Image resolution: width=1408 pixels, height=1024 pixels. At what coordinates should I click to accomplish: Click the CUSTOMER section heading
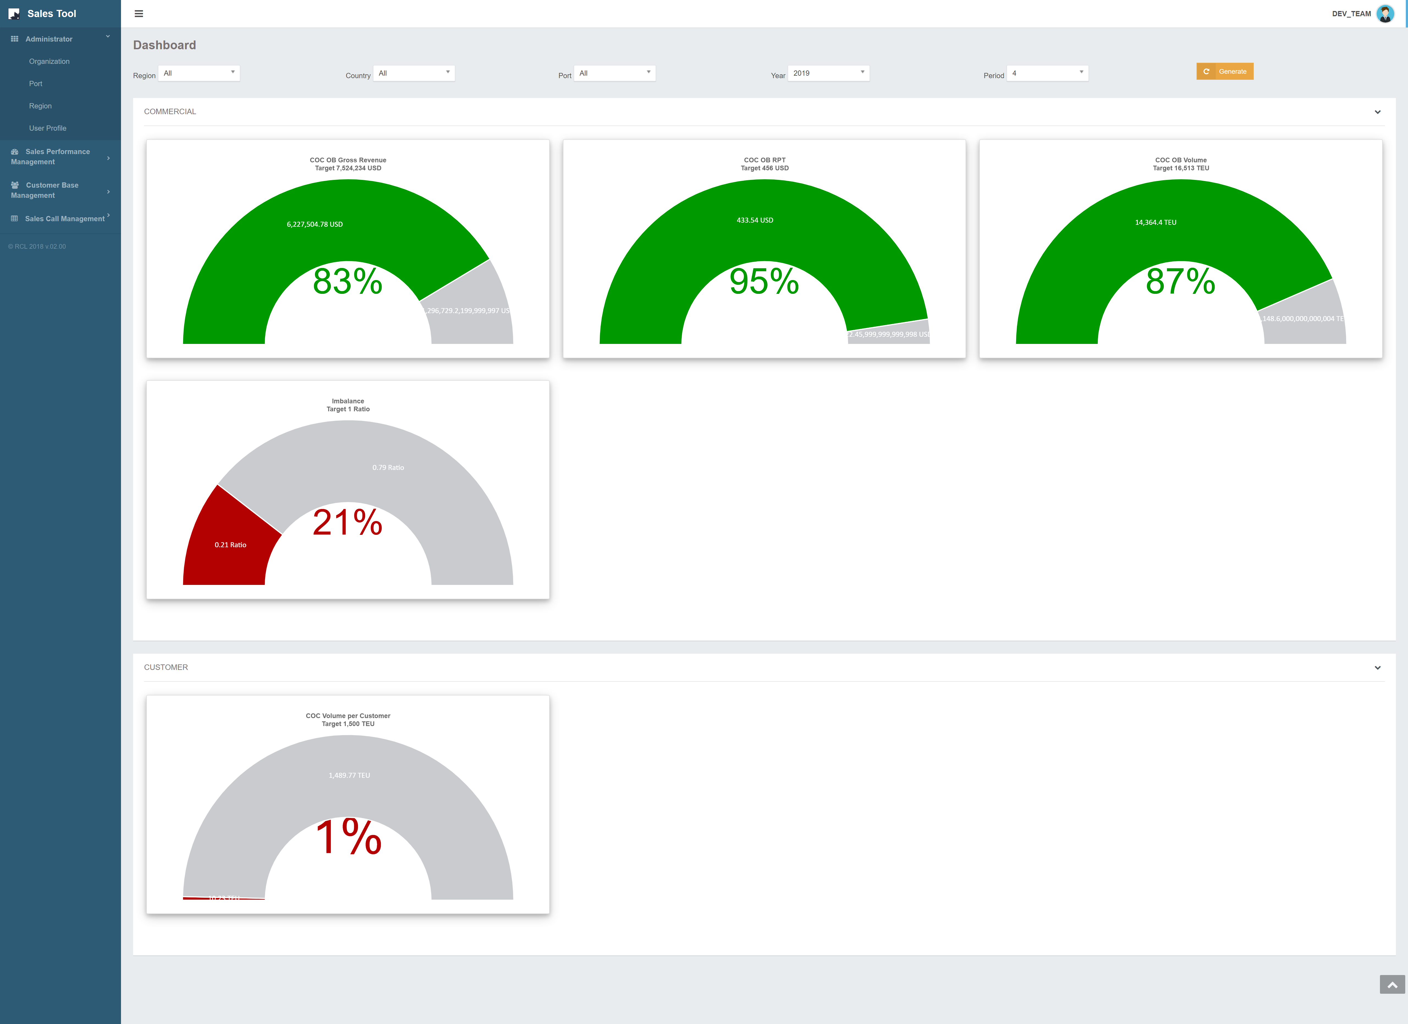166,667
